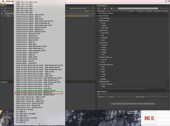This screenshot has height=126, width=170.
Task: Click the Ready status text in queue
Action: tap(87, 16)
